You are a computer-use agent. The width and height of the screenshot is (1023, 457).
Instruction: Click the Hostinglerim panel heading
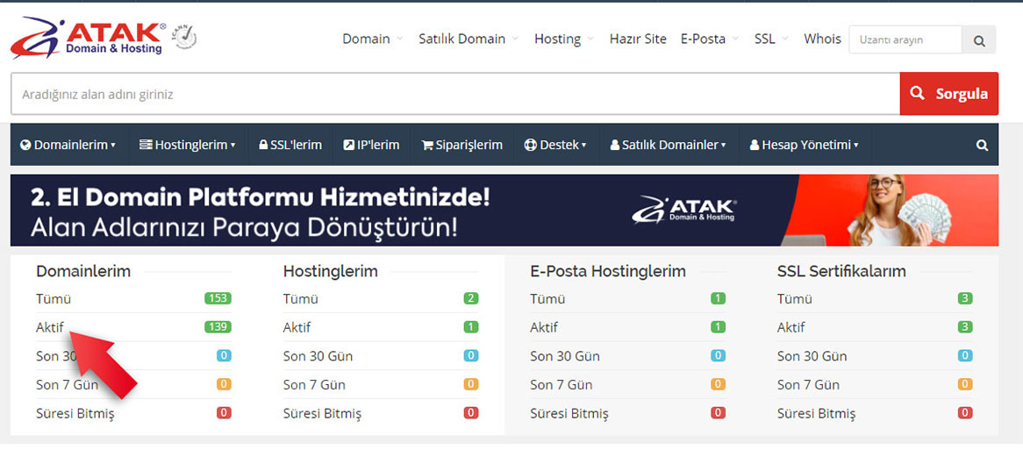point(331,271)
